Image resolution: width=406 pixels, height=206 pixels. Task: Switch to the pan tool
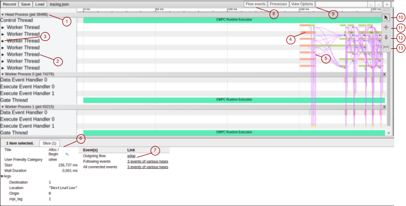(386, 27)
